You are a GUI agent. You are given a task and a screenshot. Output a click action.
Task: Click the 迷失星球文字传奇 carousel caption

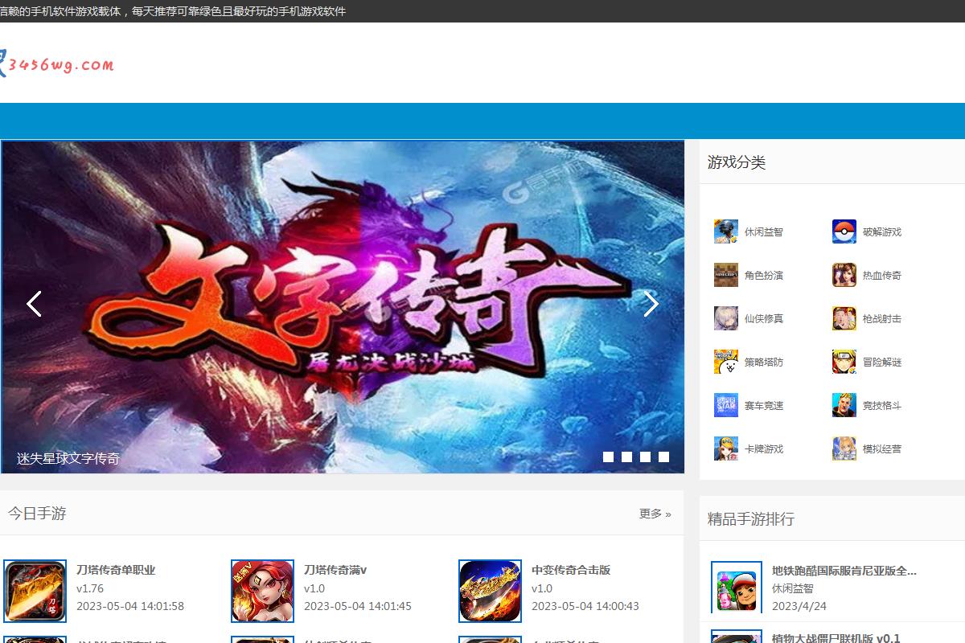(x=68, y=459)
